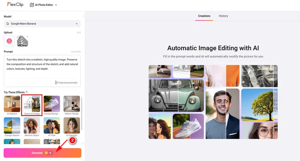Click the woman with glasses sample image
This screenshot has height=161, width=300.
259,131
